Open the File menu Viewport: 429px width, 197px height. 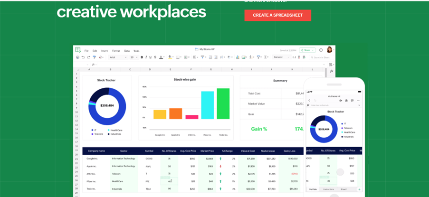tap(86, 51)
